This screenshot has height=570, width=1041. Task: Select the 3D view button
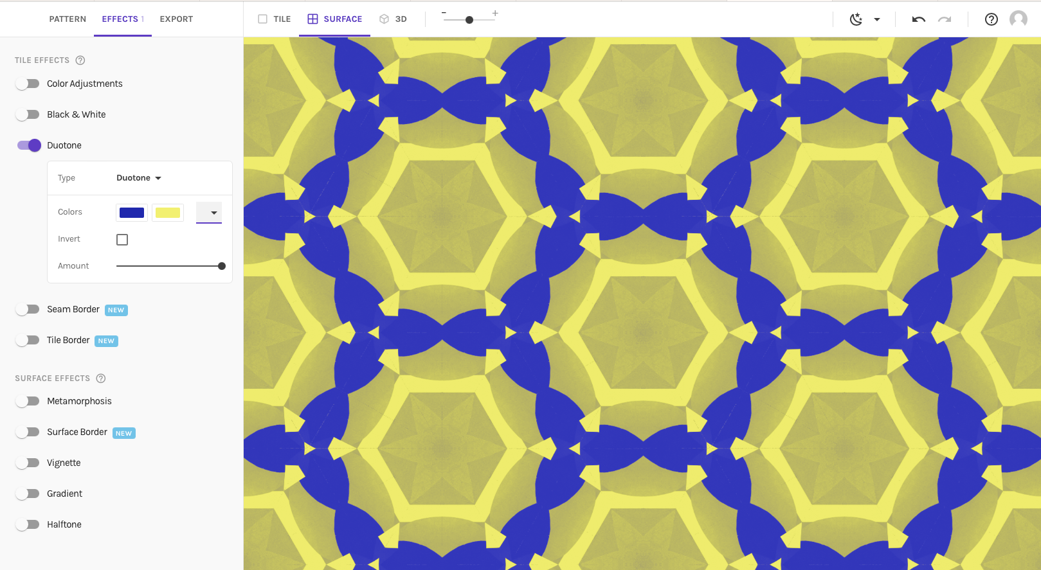point(393,19)
